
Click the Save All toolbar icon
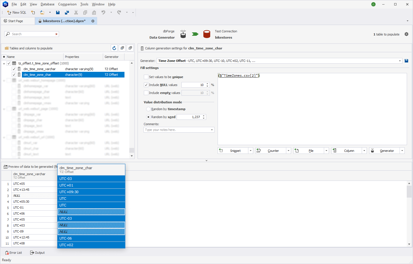pyautogui.click(x=67, y=12)
